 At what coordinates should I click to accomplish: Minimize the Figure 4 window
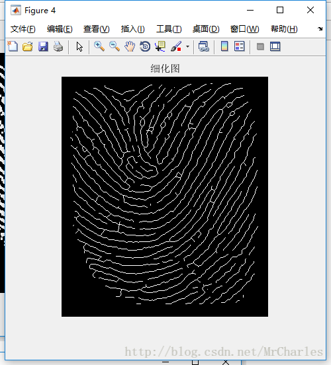pyautogui.click(x=250, y=10)
